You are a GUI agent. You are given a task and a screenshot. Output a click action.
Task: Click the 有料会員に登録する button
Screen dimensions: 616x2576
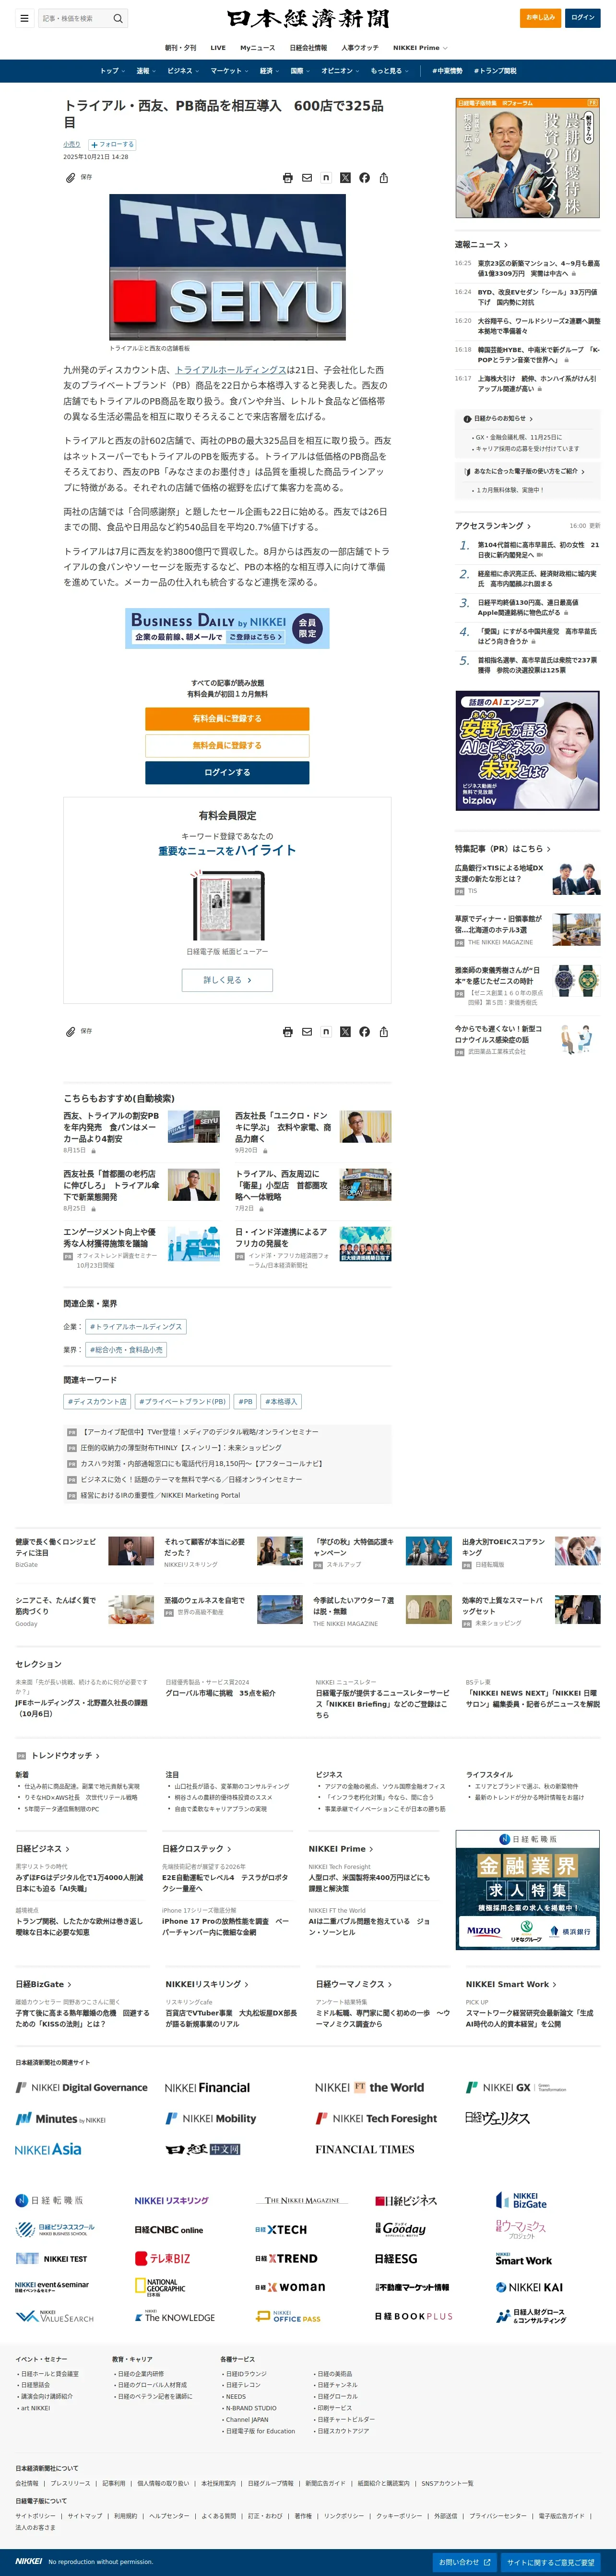coord(226,718)
